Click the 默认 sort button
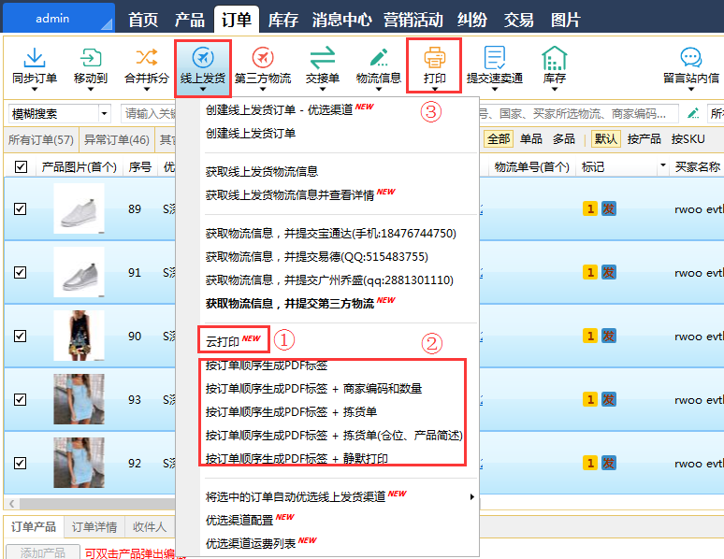This screenshot has width=724, height=559. coord(605,139)
